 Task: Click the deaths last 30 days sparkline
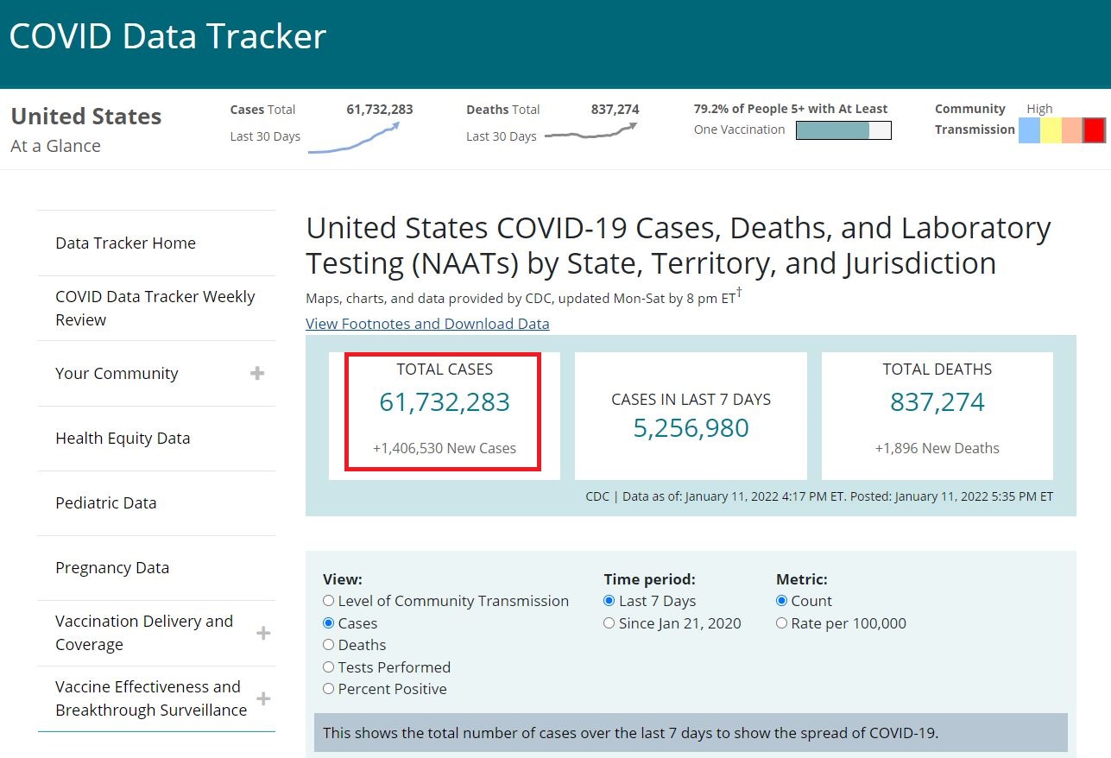[x=590, y=131]
